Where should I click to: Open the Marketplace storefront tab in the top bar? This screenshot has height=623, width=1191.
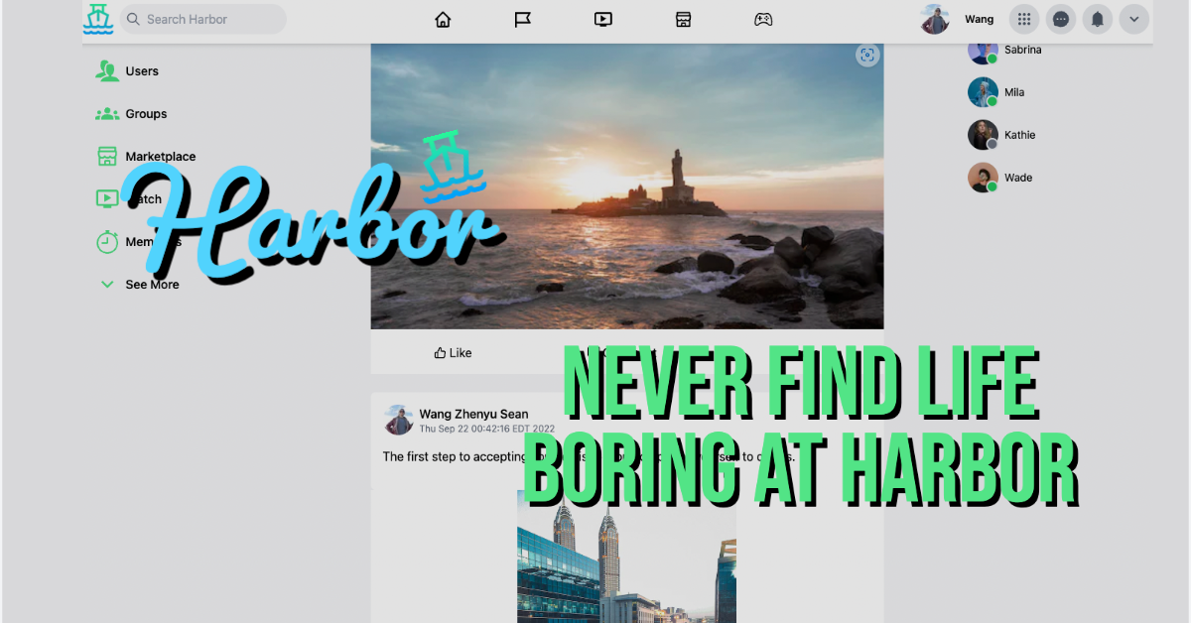click(683, 19)
